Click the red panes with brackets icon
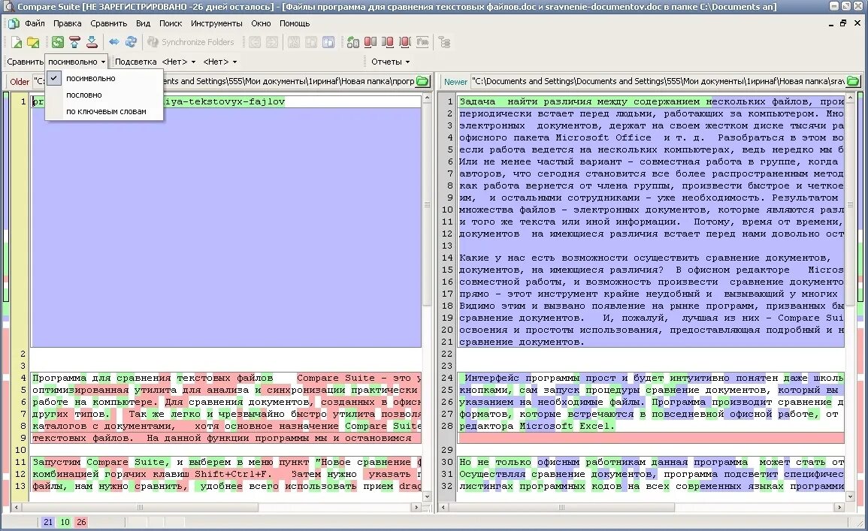This screenshot has height=531, width=868. pyautogui.click(x=405, y=42)
